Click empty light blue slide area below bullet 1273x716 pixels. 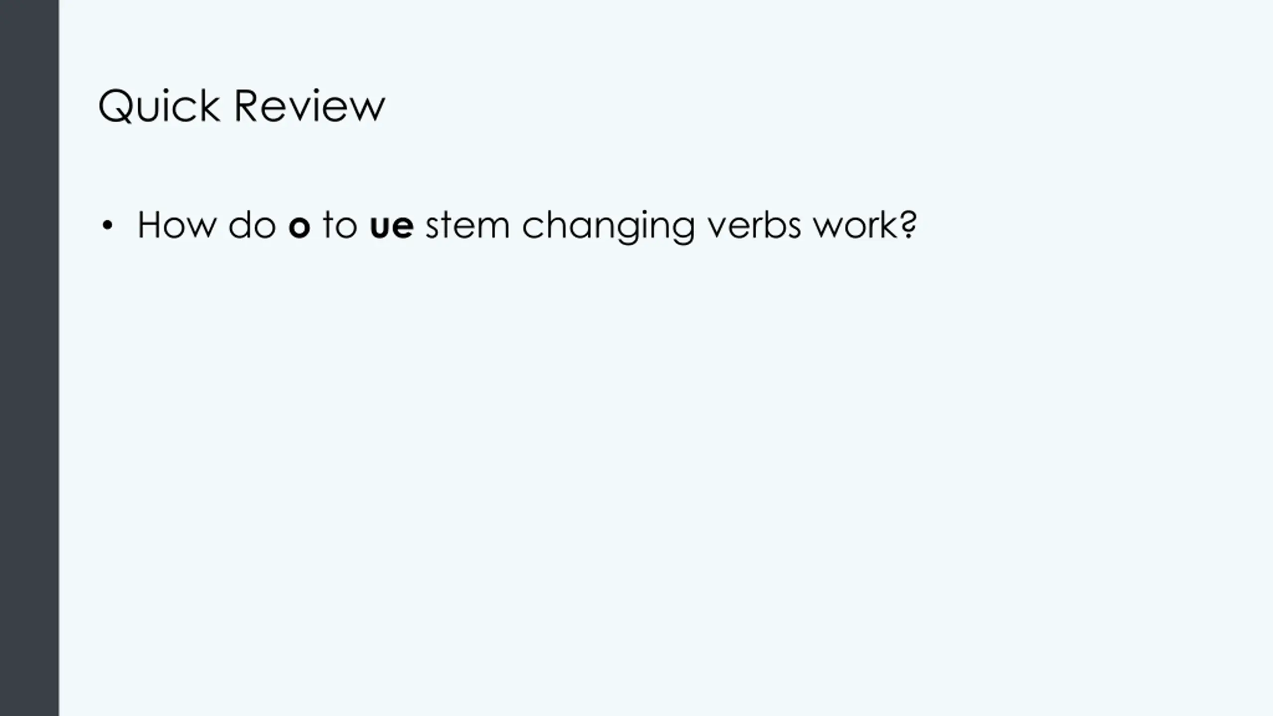(646, 472)
